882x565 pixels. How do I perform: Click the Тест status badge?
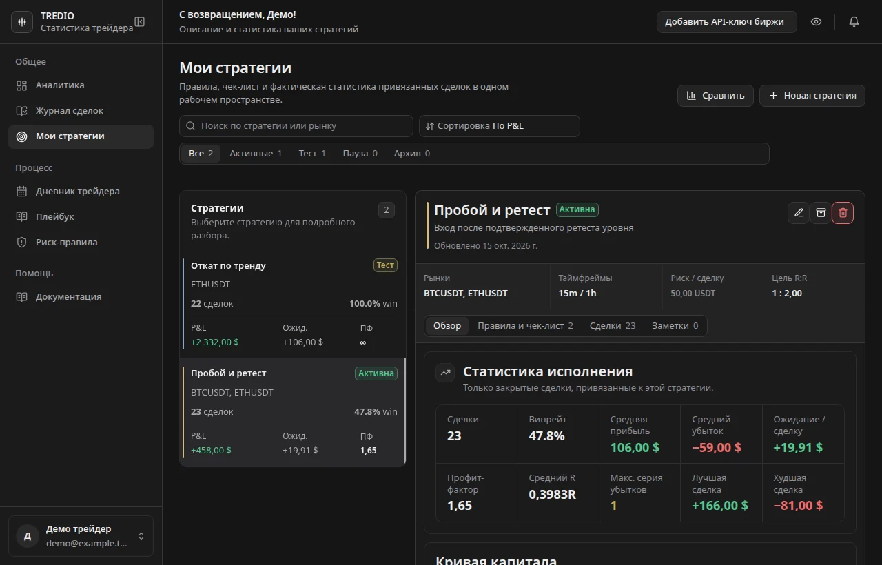point(385,265)
